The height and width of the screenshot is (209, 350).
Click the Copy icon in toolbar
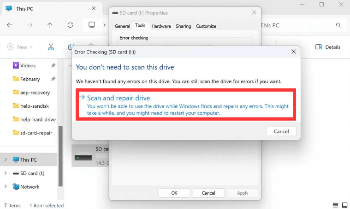71,47
